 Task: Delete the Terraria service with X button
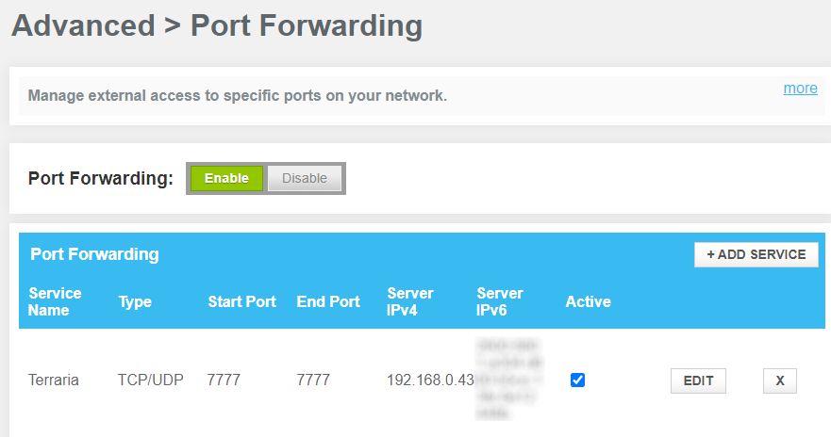point(779,380)
